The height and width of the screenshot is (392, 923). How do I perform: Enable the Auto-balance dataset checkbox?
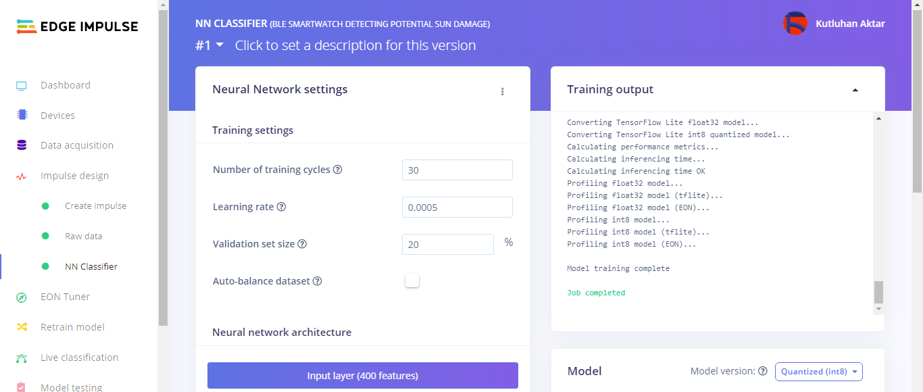(x=412, y=280)
